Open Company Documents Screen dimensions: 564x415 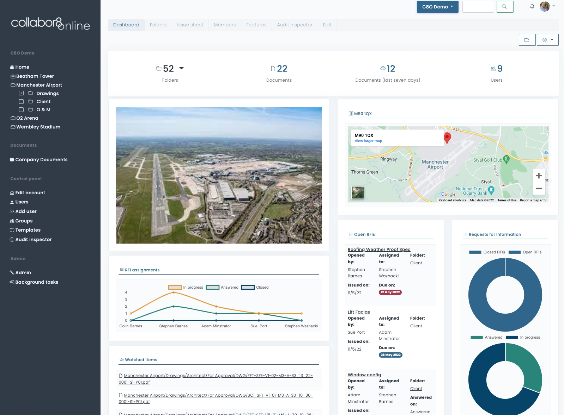pyautogui.click(x=39, y=159)
